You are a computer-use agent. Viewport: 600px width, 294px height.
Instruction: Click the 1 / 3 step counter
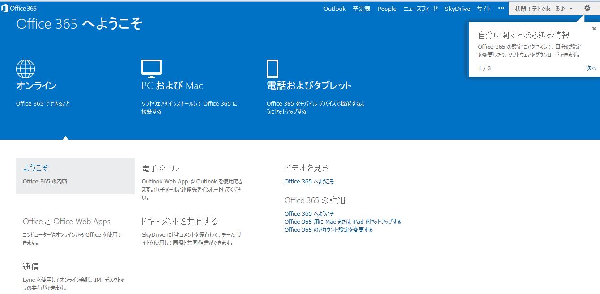click(485, 68)
